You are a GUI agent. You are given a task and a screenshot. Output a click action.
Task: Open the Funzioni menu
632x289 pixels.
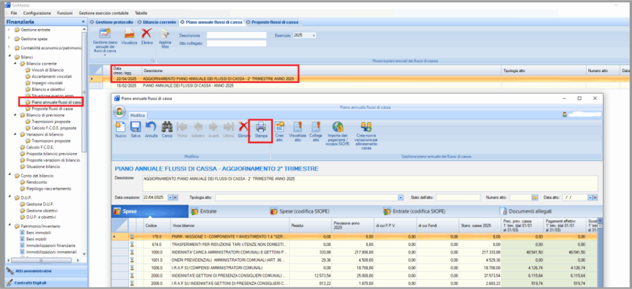tap(64, 12)
